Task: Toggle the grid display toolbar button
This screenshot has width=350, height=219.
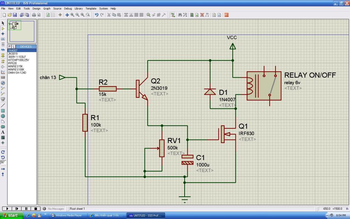Action: (x=53, y=15)
